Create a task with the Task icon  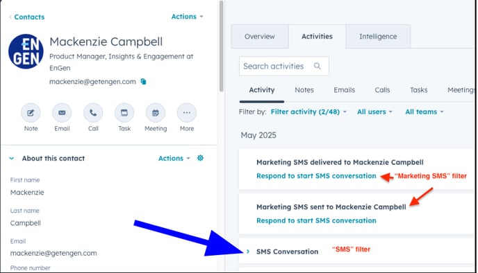point(124,113)
